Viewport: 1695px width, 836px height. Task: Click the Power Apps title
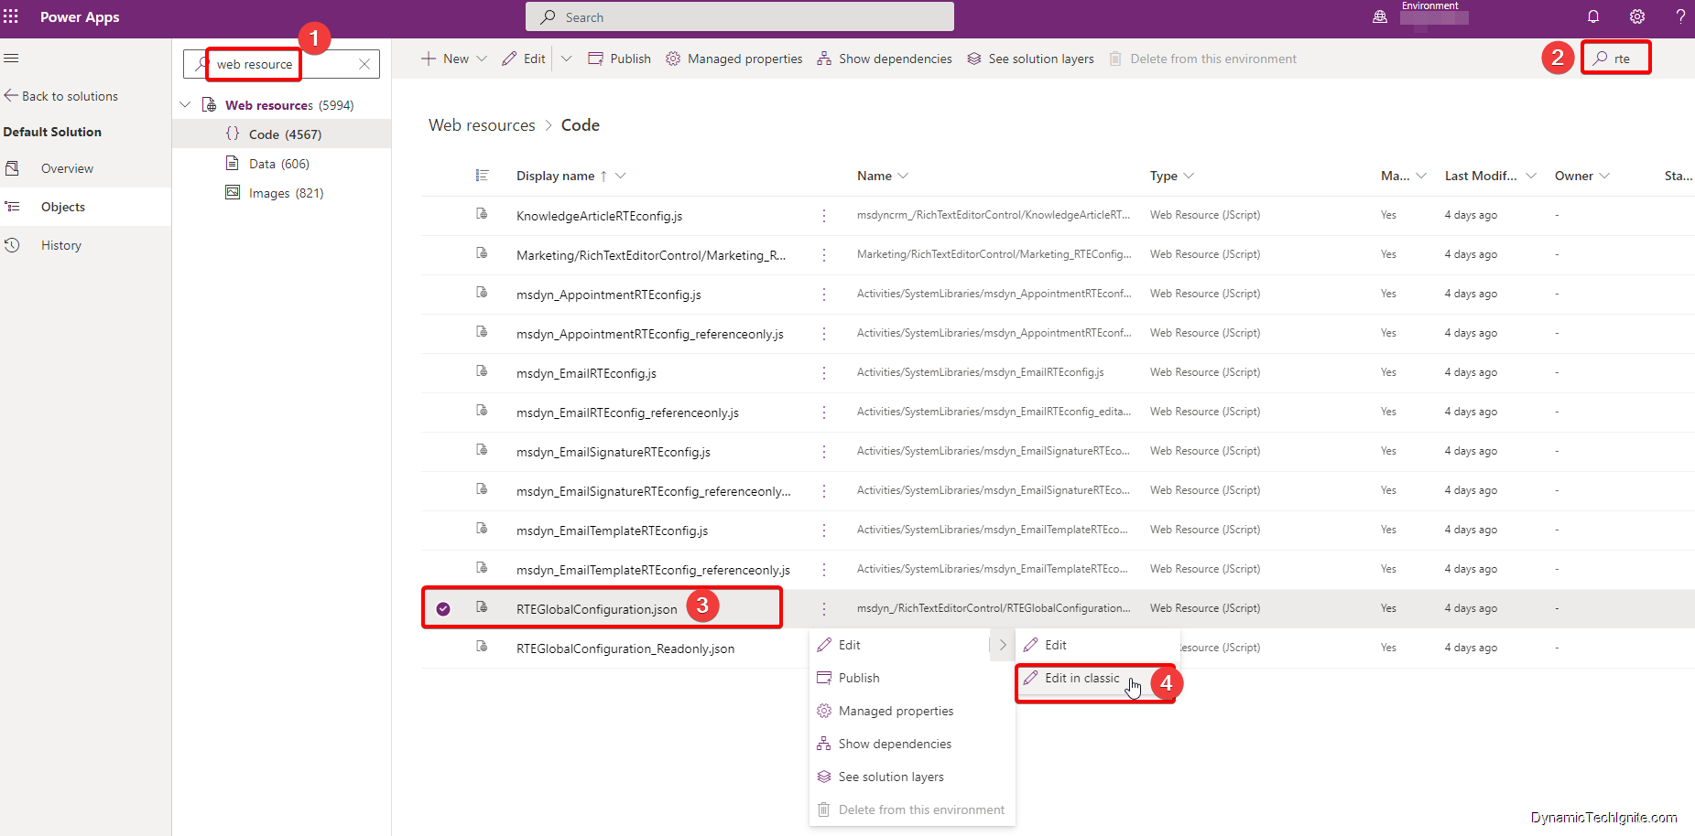pyautogui.click(x=80, y=16)
